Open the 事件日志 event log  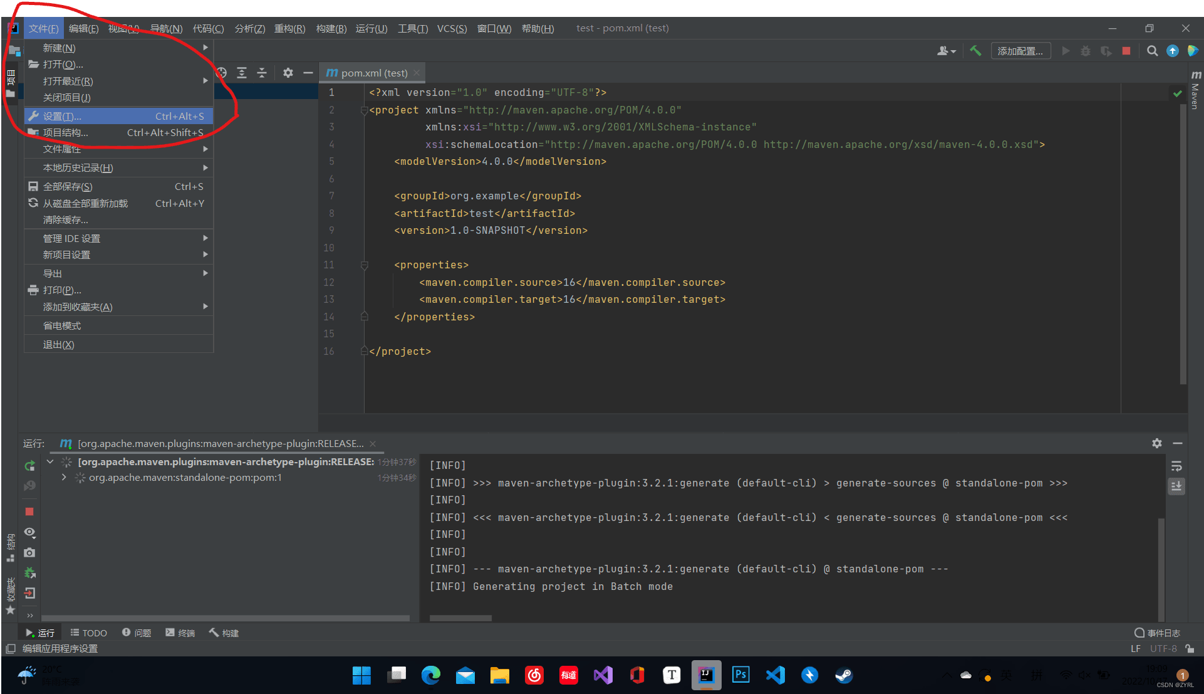(1157, 633)
